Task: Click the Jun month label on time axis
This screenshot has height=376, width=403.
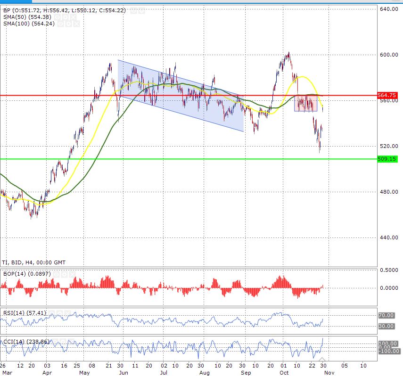Action: click(x=123, y=373)
